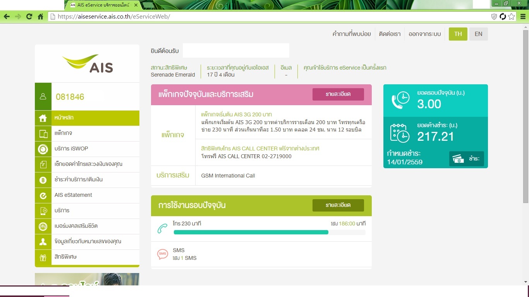
Task: Click the Serenade Emerald status text
Action: (x=173, y=75)
